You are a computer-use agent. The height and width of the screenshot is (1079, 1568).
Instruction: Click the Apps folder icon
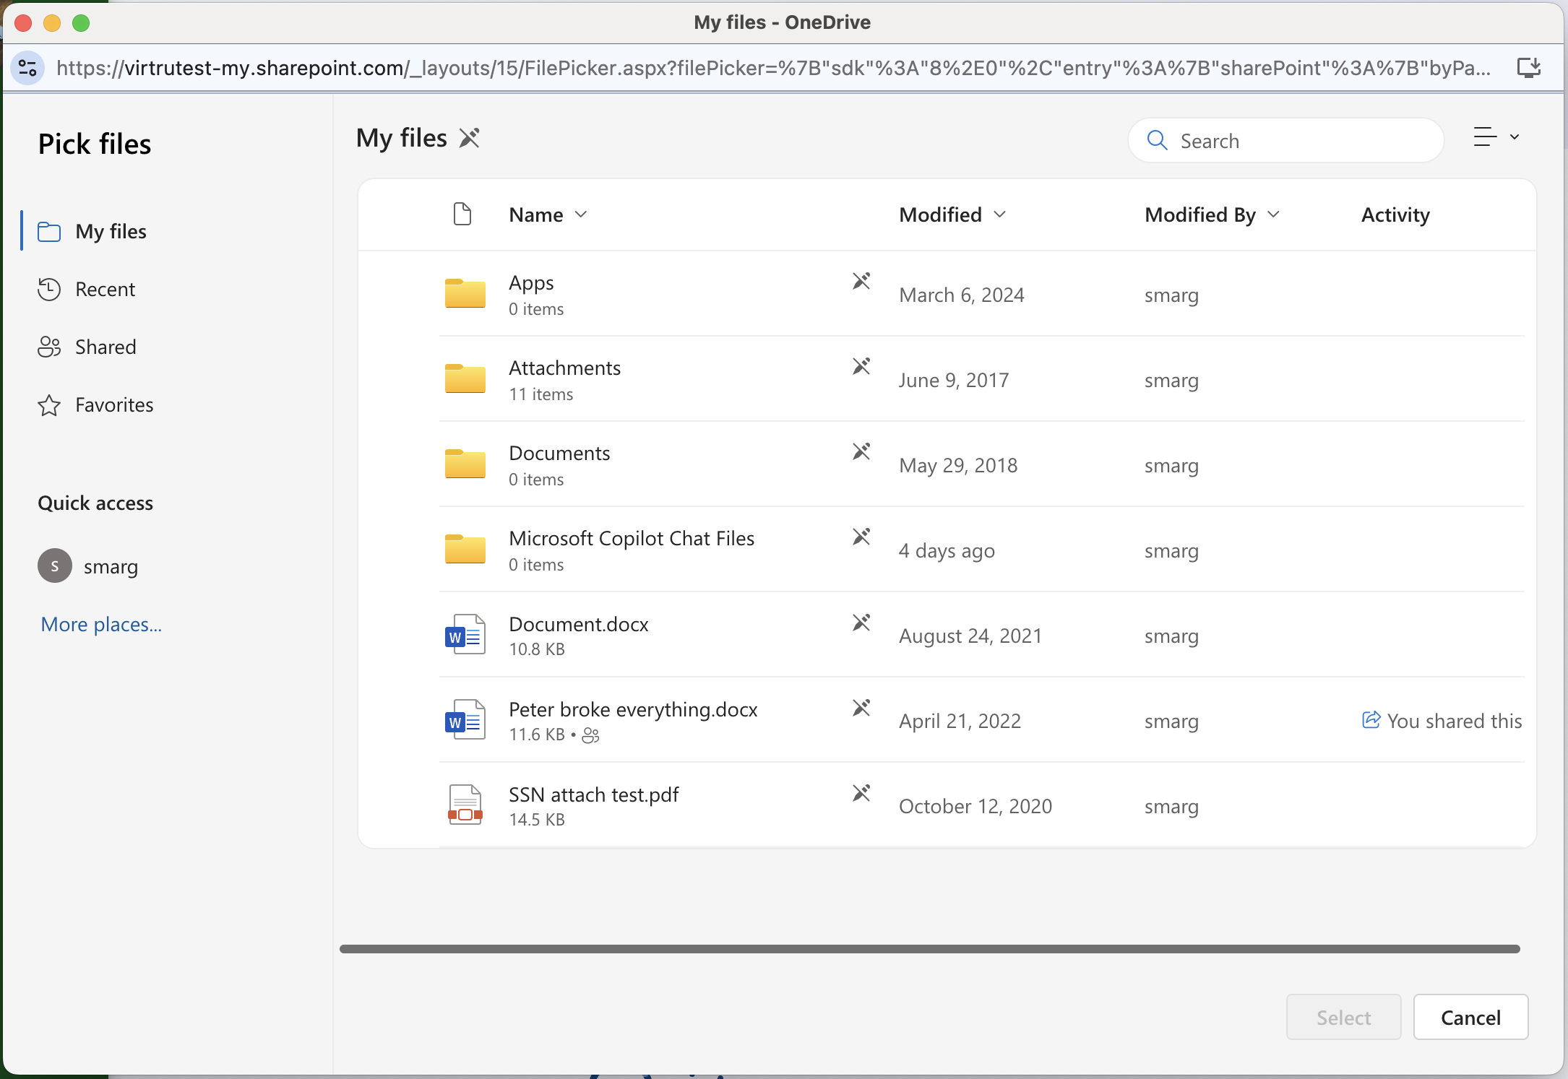coord(465,293)
